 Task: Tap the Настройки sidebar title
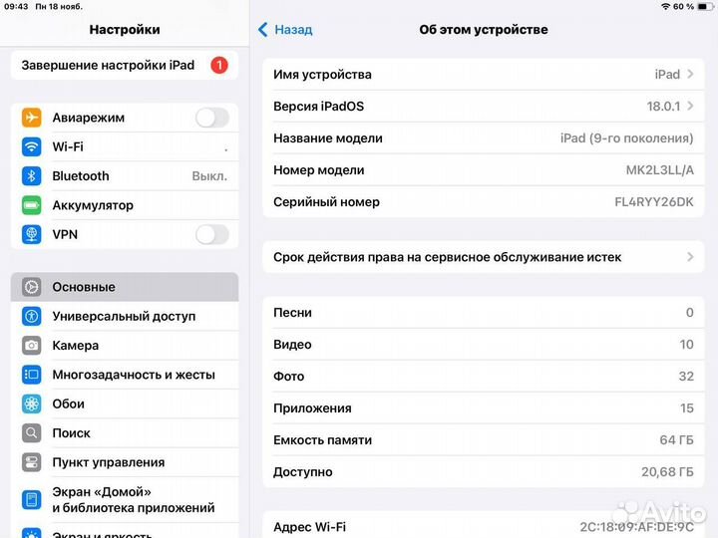(x=125, y=30)
